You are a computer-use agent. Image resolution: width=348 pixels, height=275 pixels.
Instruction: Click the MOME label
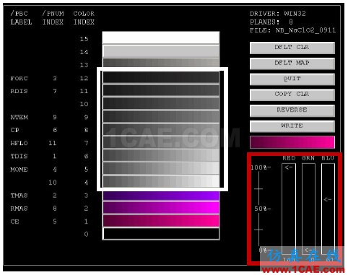pos(19,170)
